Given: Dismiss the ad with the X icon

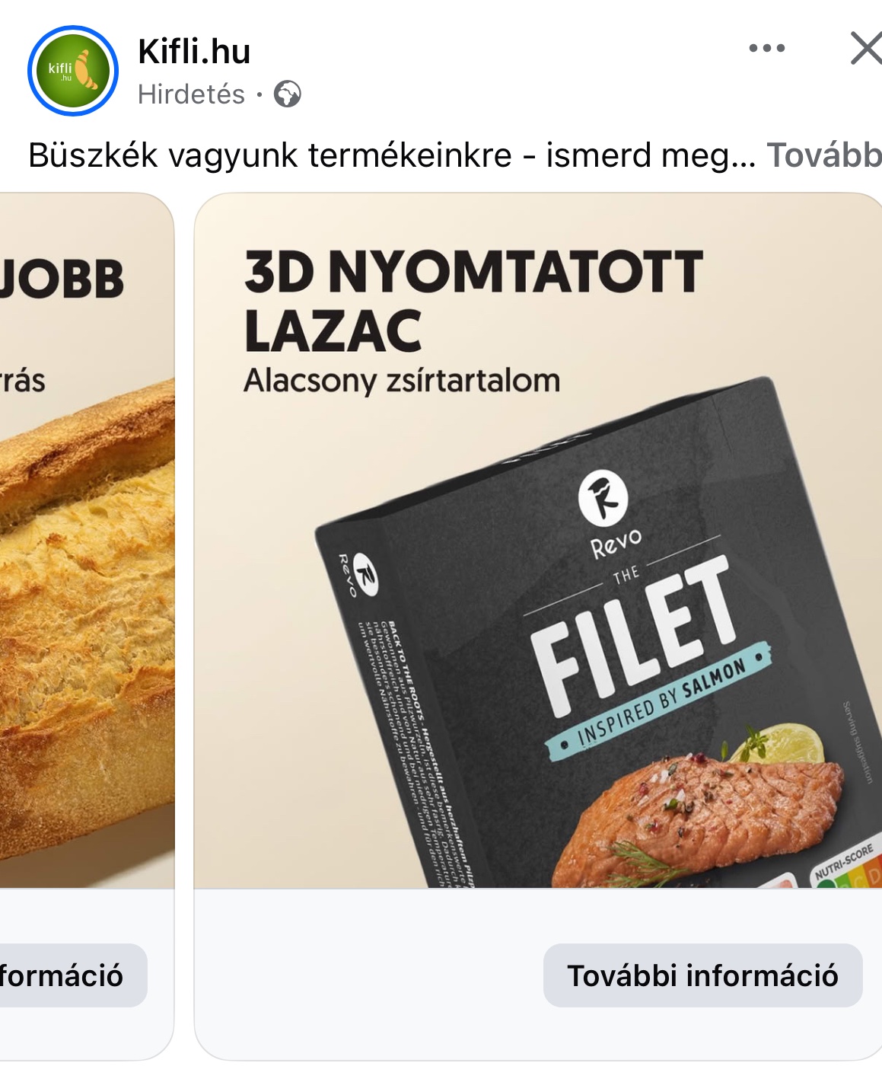Looking at the screenshot, I should pyautogui.click(x=866, y=48).
